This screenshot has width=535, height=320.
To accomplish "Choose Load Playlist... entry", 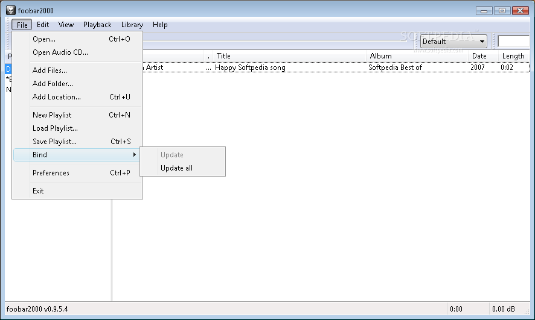I will click(x=77, y=128).
